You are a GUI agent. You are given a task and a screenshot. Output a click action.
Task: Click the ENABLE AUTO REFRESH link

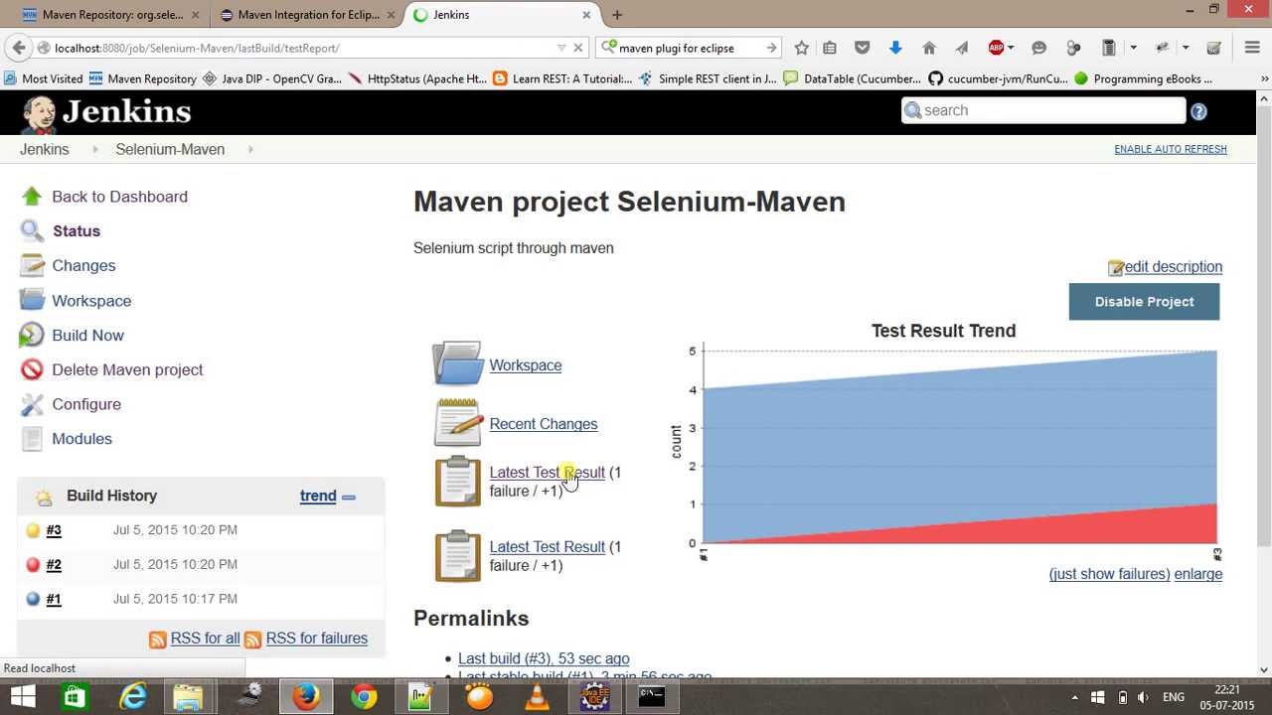click(1171, 150)
